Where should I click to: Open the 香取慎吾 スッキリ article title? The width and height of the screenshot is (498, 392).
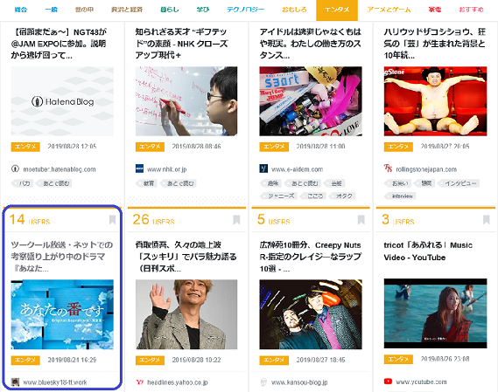coord(186,257)
